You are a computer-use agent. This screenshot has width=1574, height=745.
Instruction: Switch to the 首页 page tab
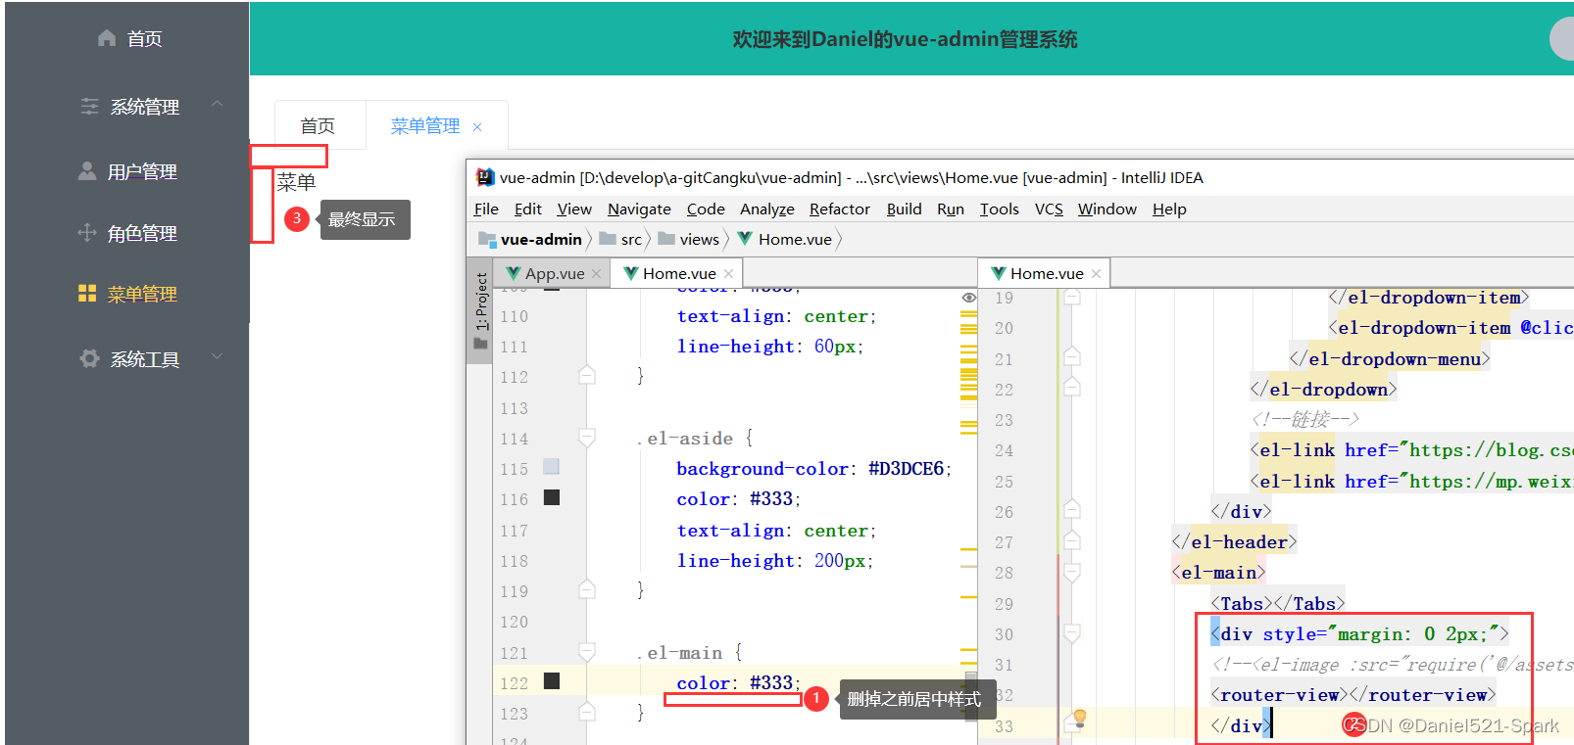(x=320, y=125)
